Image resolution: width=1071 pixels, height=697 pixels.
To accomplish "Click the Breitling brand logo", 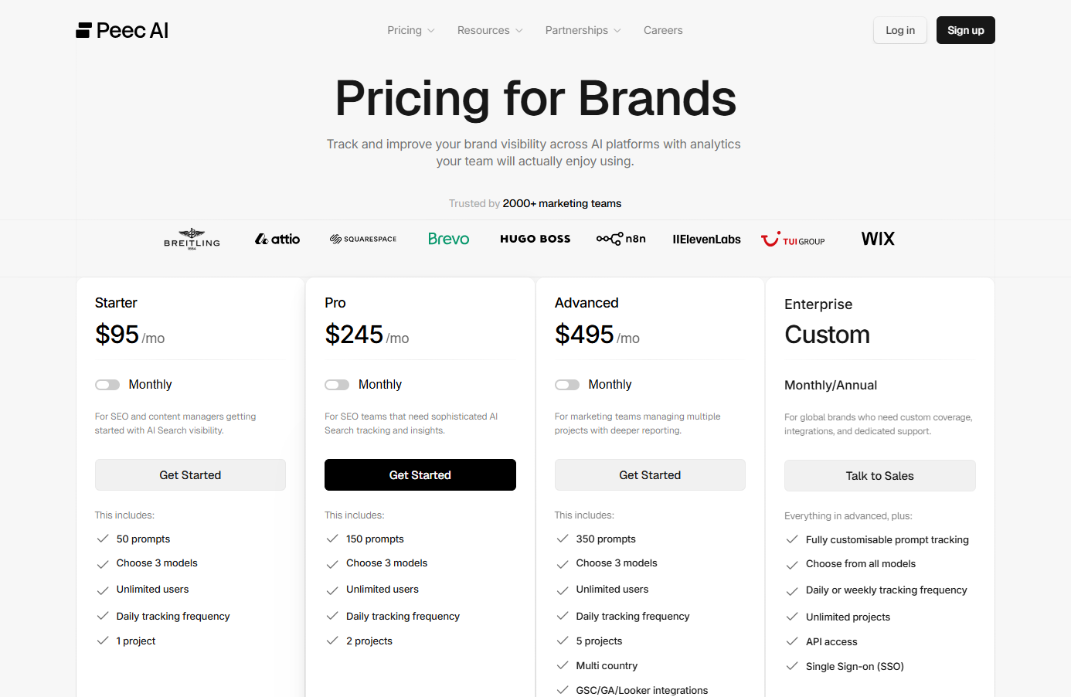I will click(x=192, y=239).
